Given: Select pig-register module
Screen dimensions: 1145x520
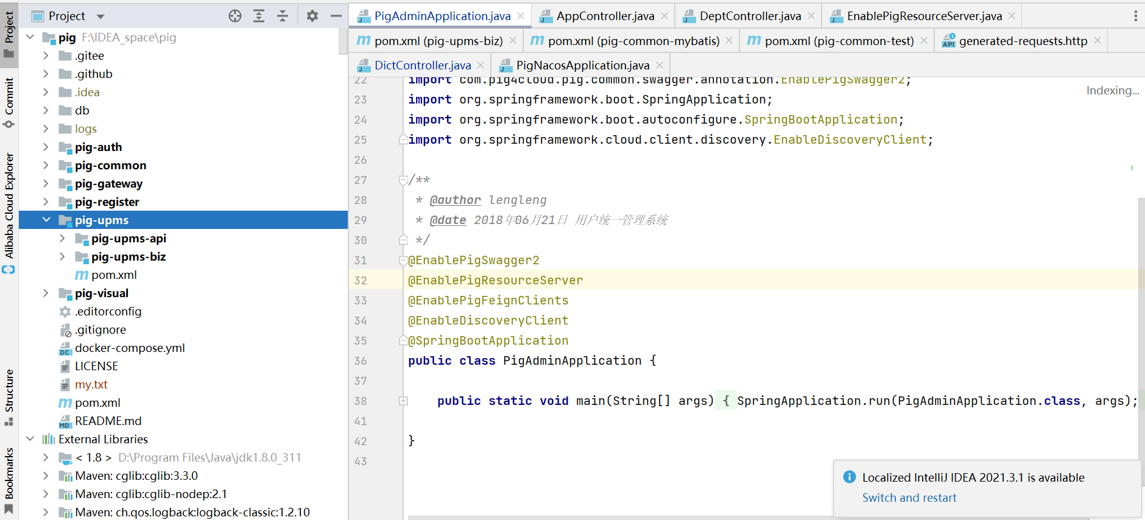Looking at the screenshot, I should click(x=107, y=202).
